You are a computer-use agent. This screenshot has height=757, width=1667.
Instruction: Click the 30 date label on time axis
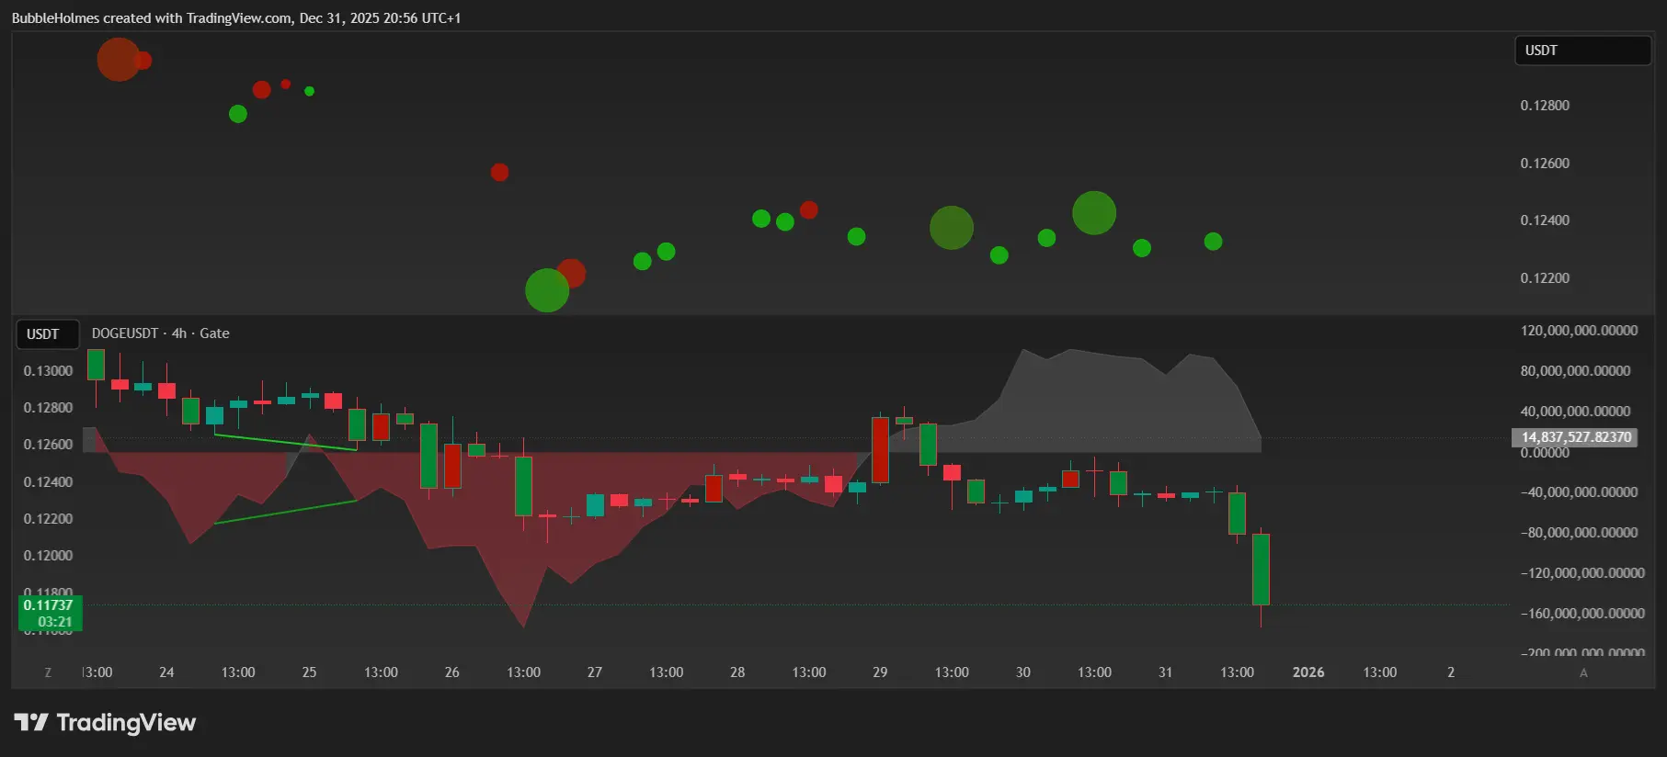1023,672
